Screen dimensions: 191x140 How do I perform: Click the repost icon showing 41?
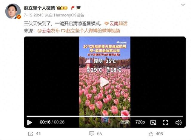[x=30, y=134]
